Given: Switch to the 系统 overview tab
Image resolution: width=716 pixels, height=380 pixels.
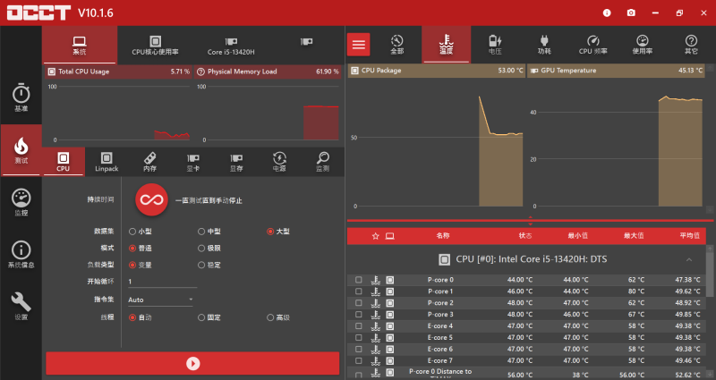Looking at the screenshot, I should tap(80, 46).
